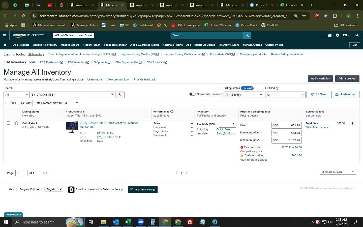
Task: Click the Minimum price input showing 612.72
Action: tap(291, 133)
